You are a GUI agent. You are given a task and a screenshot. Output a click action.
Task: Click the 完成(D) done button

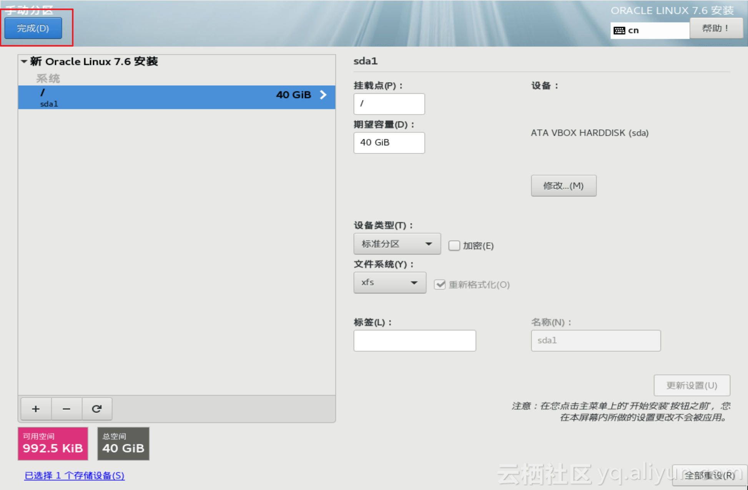pyautogui.click(x=33, y=28)
